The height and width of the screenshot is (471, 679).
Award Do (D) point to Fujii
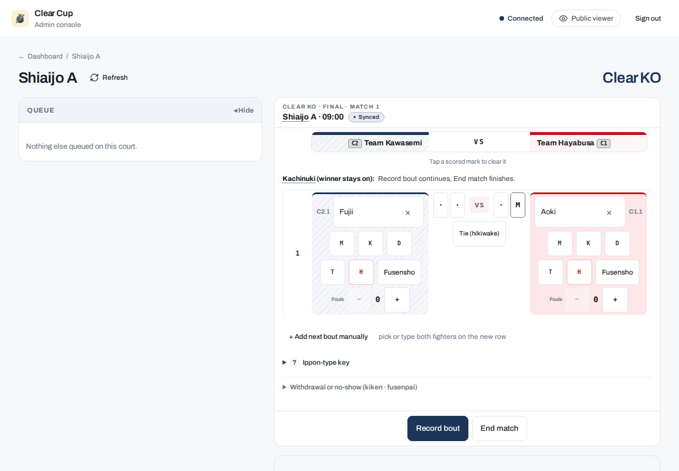click(x=399, y=244)
